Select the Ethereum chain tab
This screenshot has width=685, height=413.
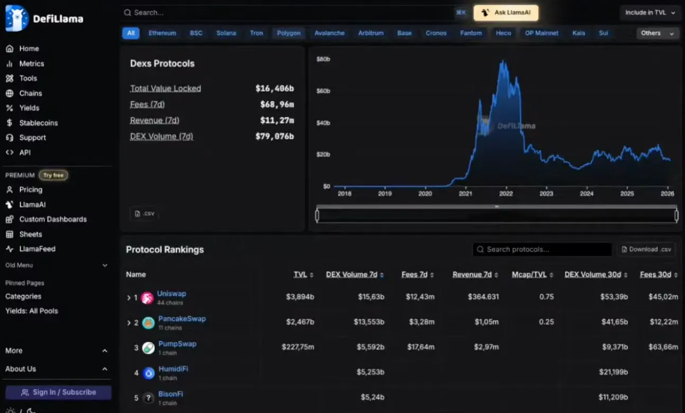click(162, 33)
